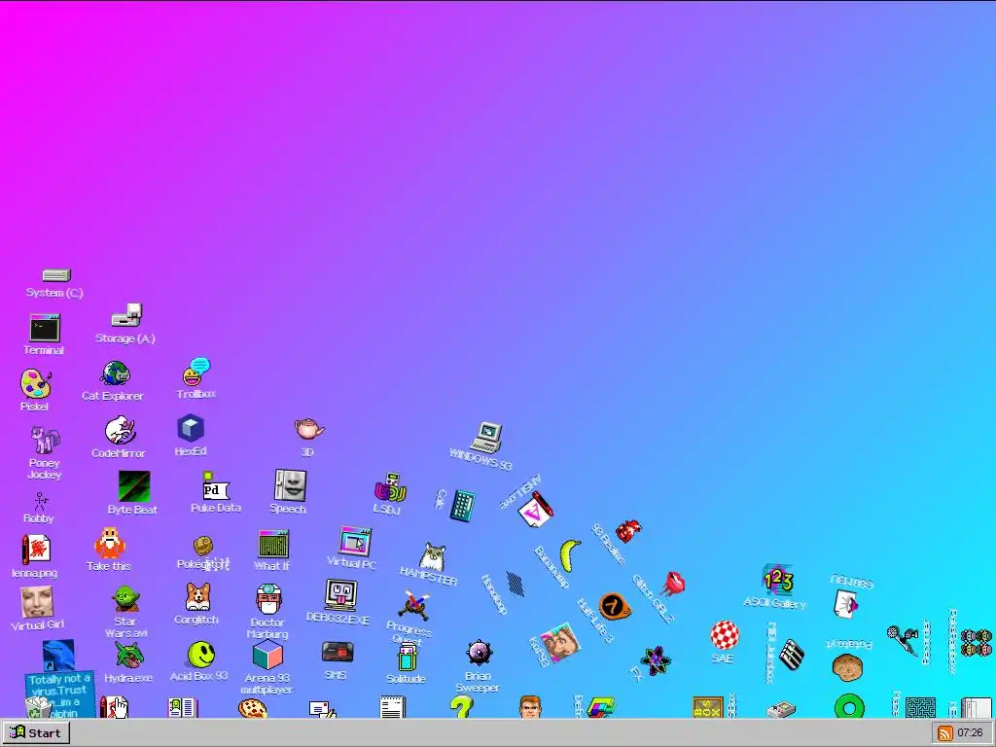The image size is (996, 747).
Task: Open Poney Jockey icon
Action: tap(45, 441)
